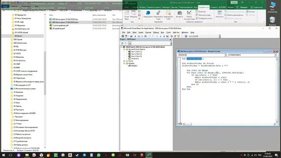Viewport: 281px width, 158px height.
Task: Click the Find binoculars icon in VBA toolbar
Action: [145, 36]
